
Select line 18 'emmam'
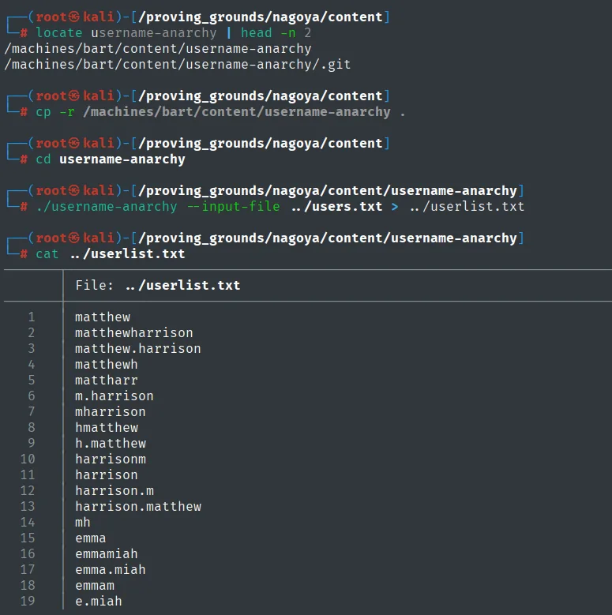pos(95,585)
